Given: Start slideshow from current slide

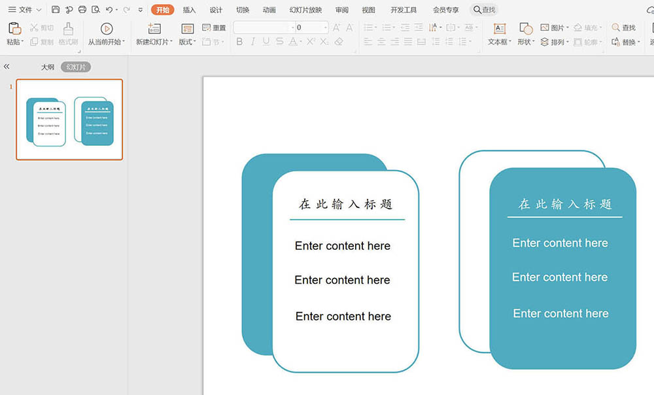Looking at the screenshot, I should click(x=107, y=29).
